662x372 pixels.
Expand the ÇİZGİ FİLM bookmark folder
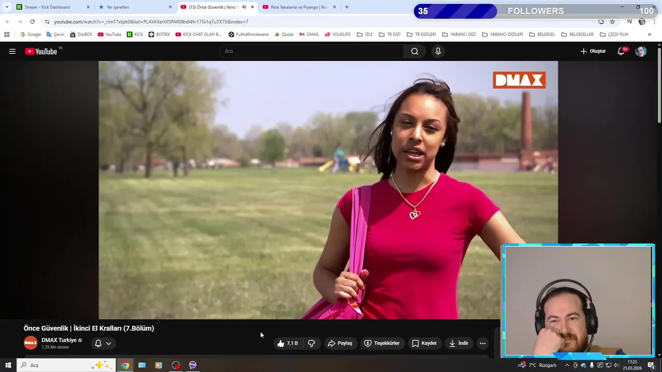(x=613, y=35)
